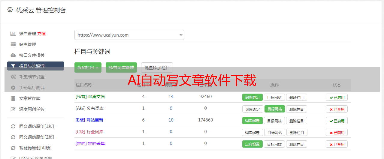The width and height of the screenshot is (384, 159).
Task: Toggle 已禁用 status for 公有词库 row
Action: (x=337, y=109)
